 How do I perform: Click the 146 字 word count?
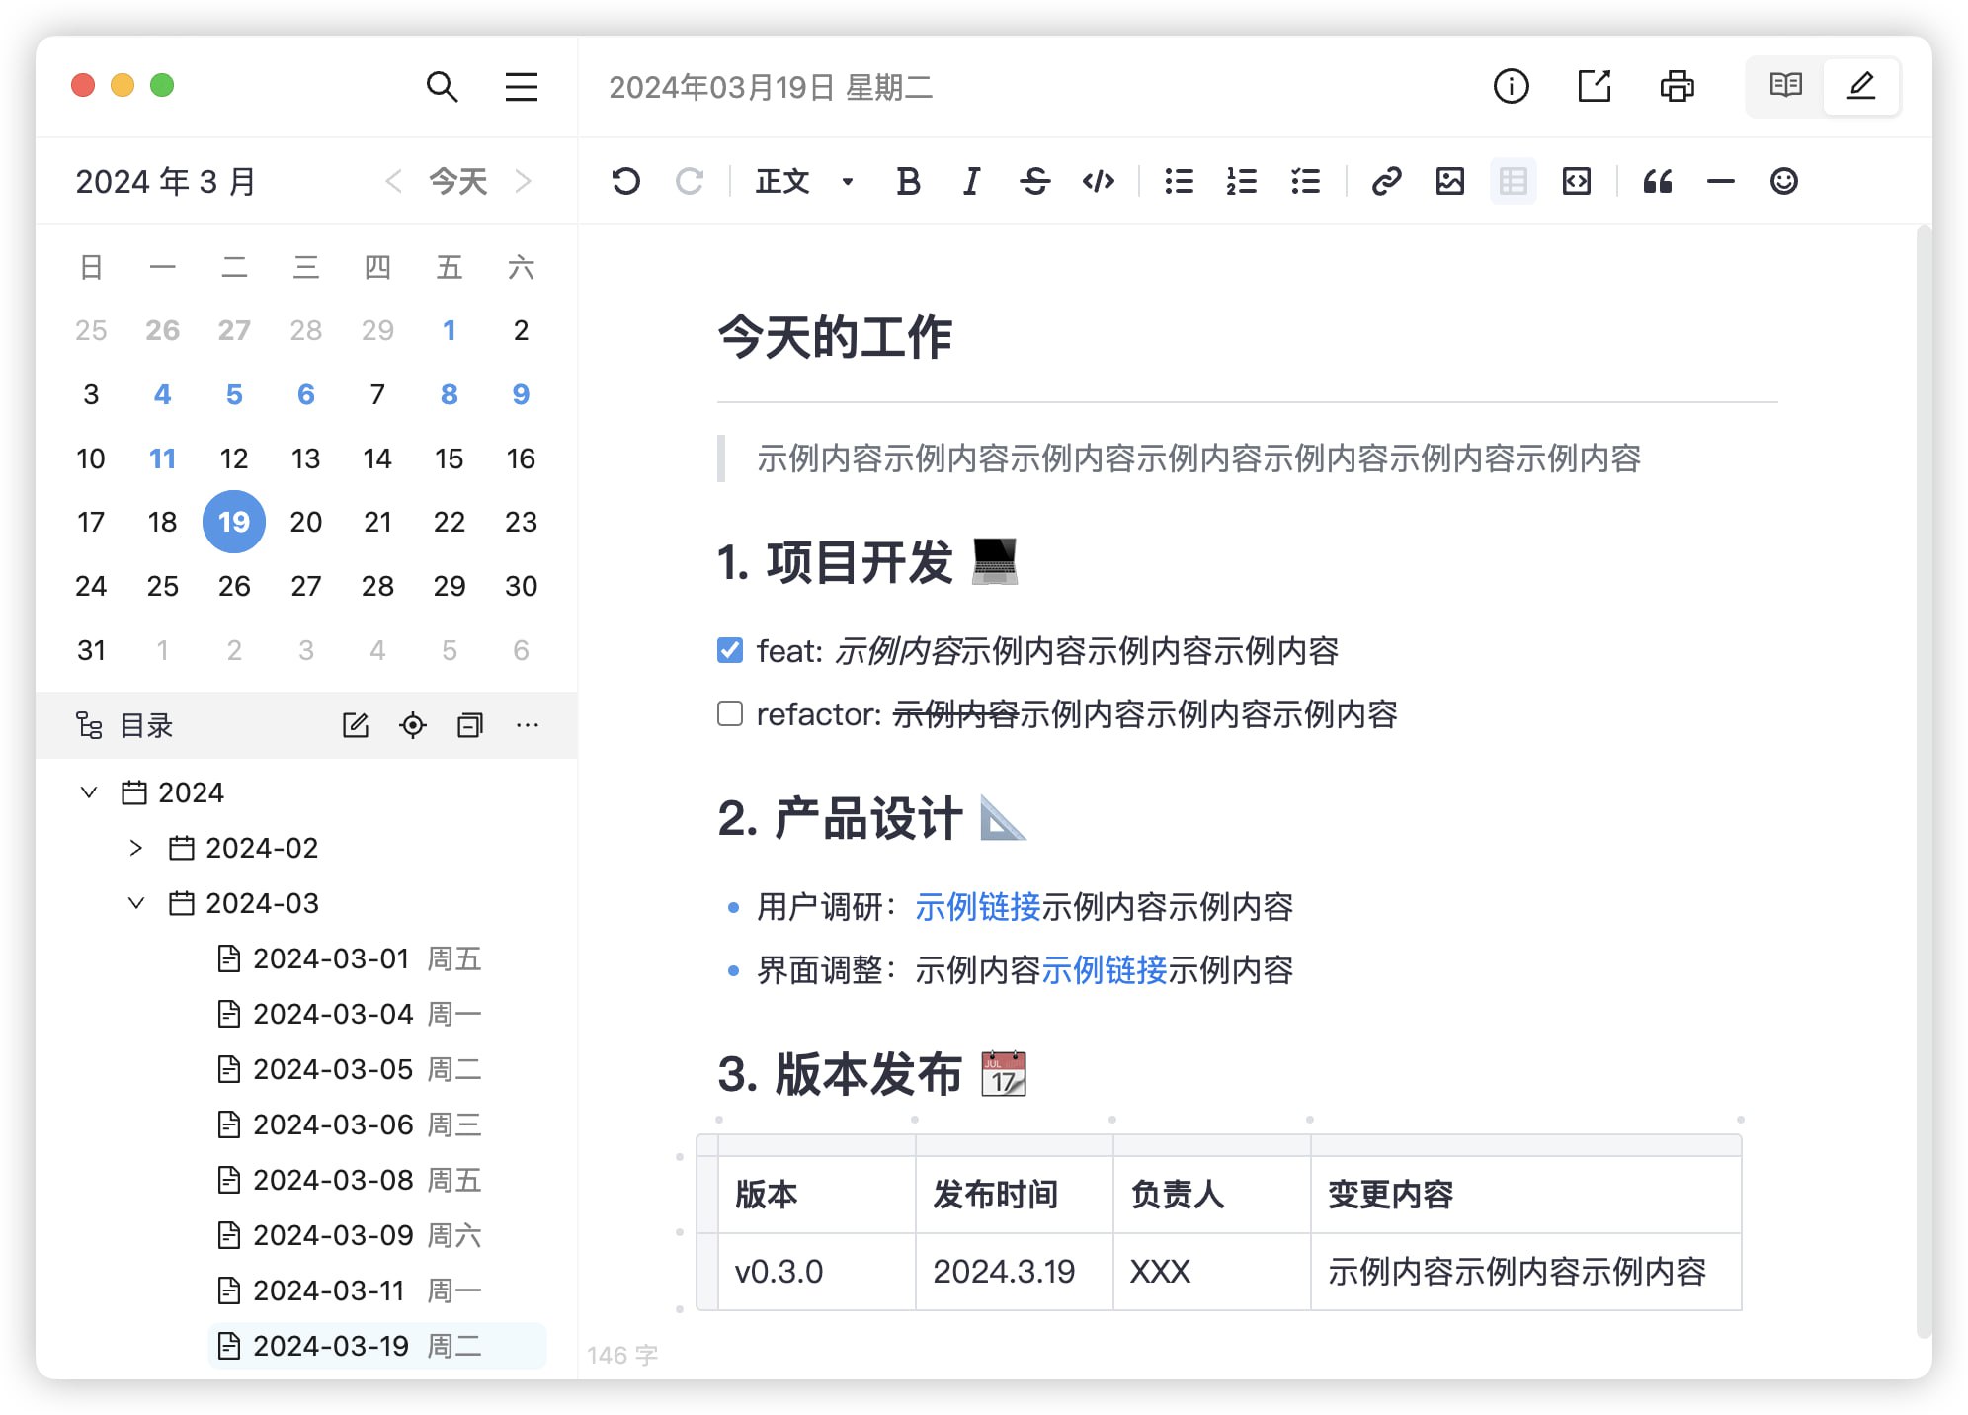click(622, 1355)
